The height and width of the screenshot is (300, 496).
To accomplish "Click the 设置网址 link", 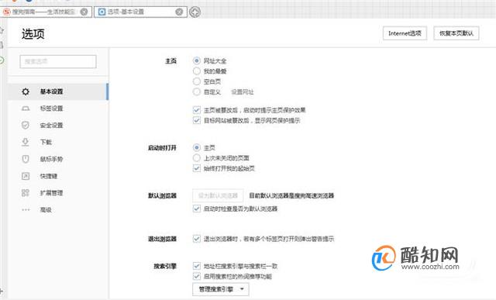I will pos(242,92).
